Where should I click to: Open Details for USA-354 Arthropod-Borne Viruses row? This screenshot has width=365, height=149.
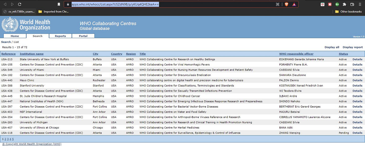point(357,117)
